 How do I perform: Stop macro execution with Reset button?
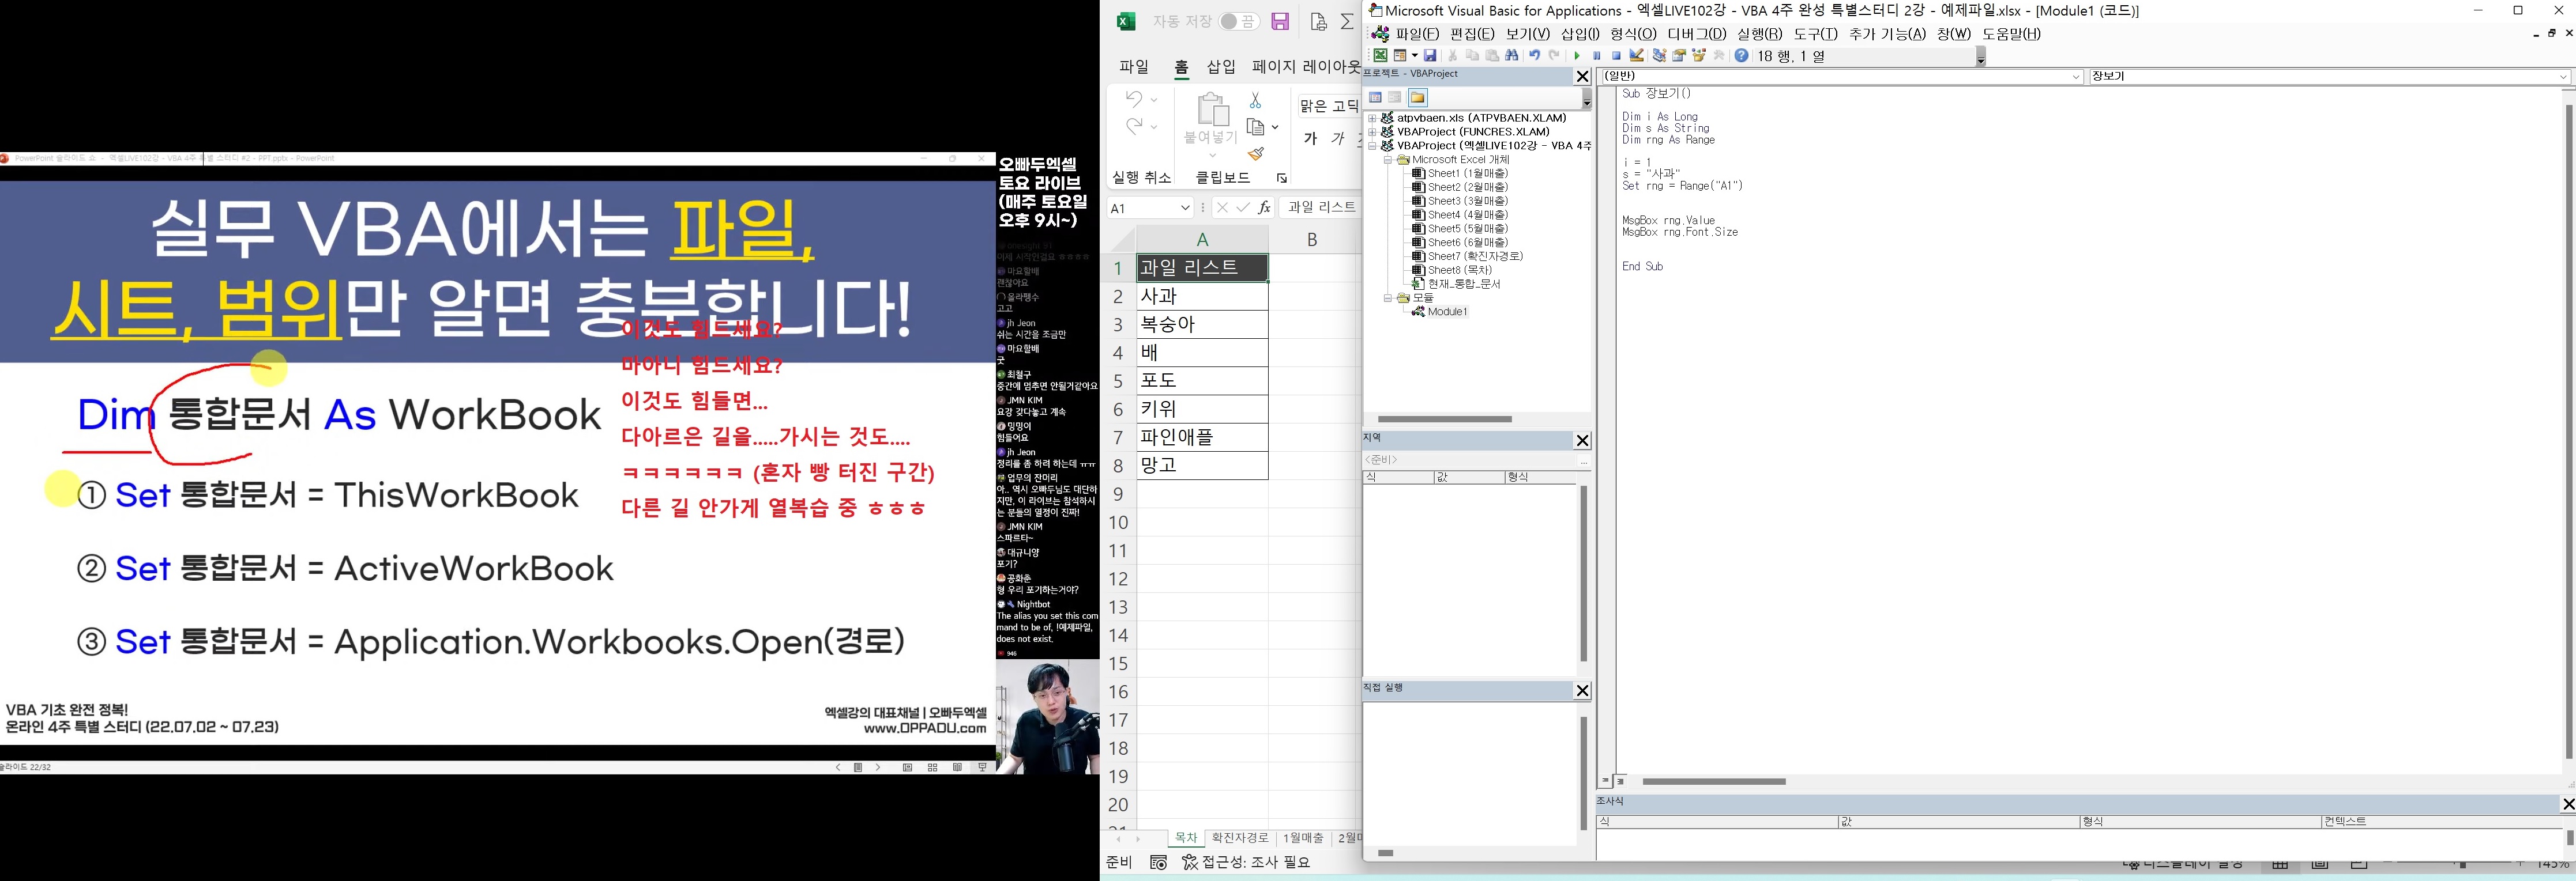coord(1616,55)
